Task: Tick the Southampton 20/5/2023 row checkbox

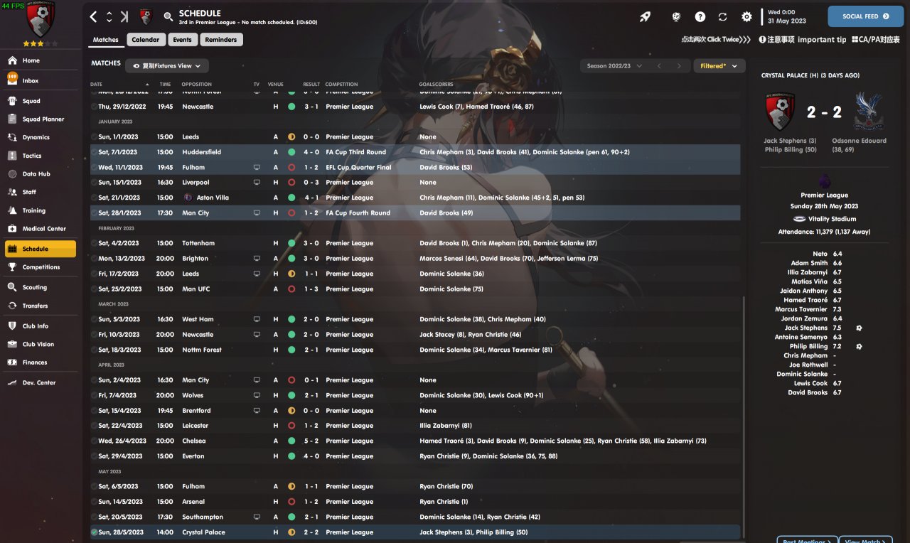Action: [x=95, y=517]
